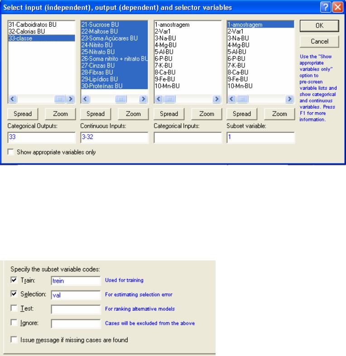Select 30-Proteínas BU in continuous inputs

point(114,86)
